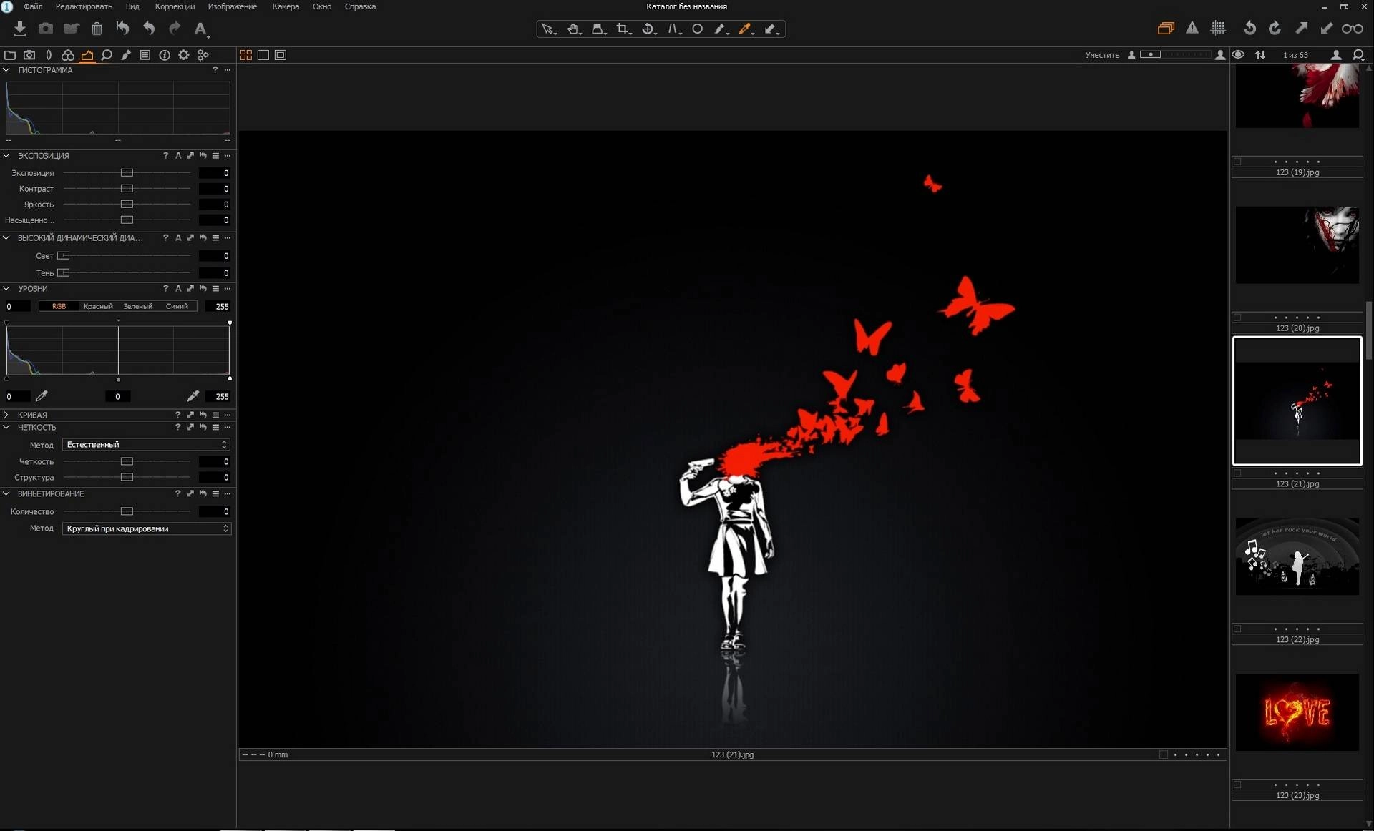Click the Reset adjustments icon (arrow with bar)

tap(122, 29)
